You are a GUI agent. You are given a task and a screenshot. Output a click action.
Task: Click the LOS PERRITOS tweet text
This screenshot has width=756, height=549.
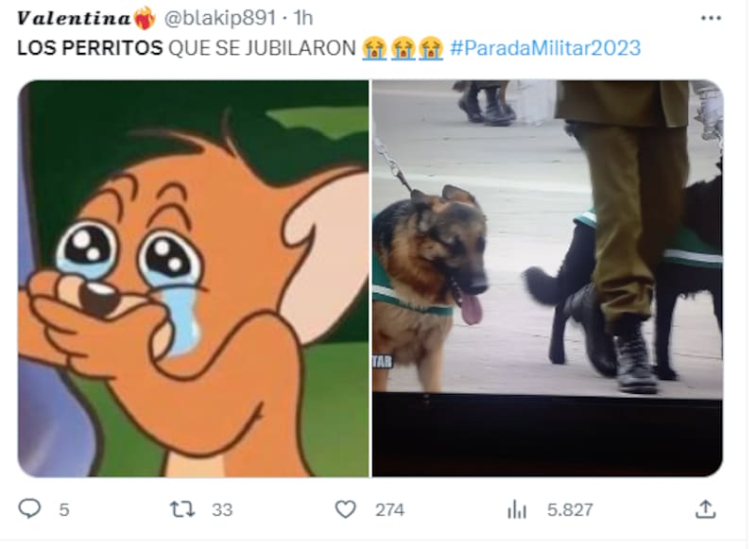pyautogui.click(x=90, y=48)
